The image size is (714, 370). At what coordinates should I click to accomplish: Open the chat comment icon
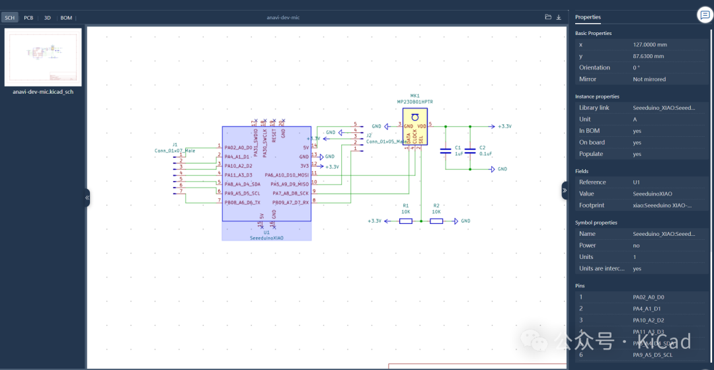[x=705, y=15]
